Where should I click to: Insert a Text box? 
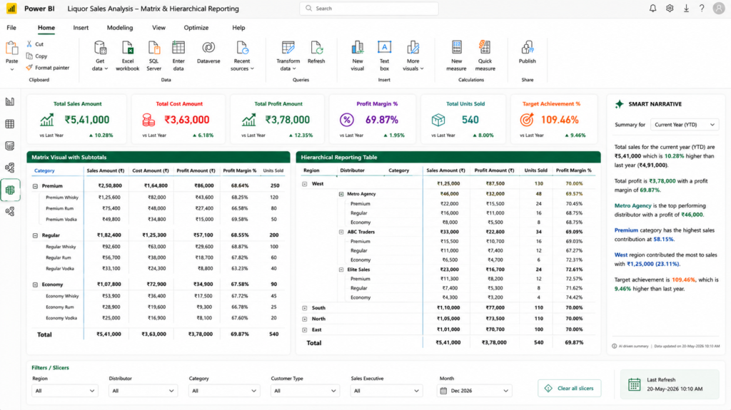[384, 56]
